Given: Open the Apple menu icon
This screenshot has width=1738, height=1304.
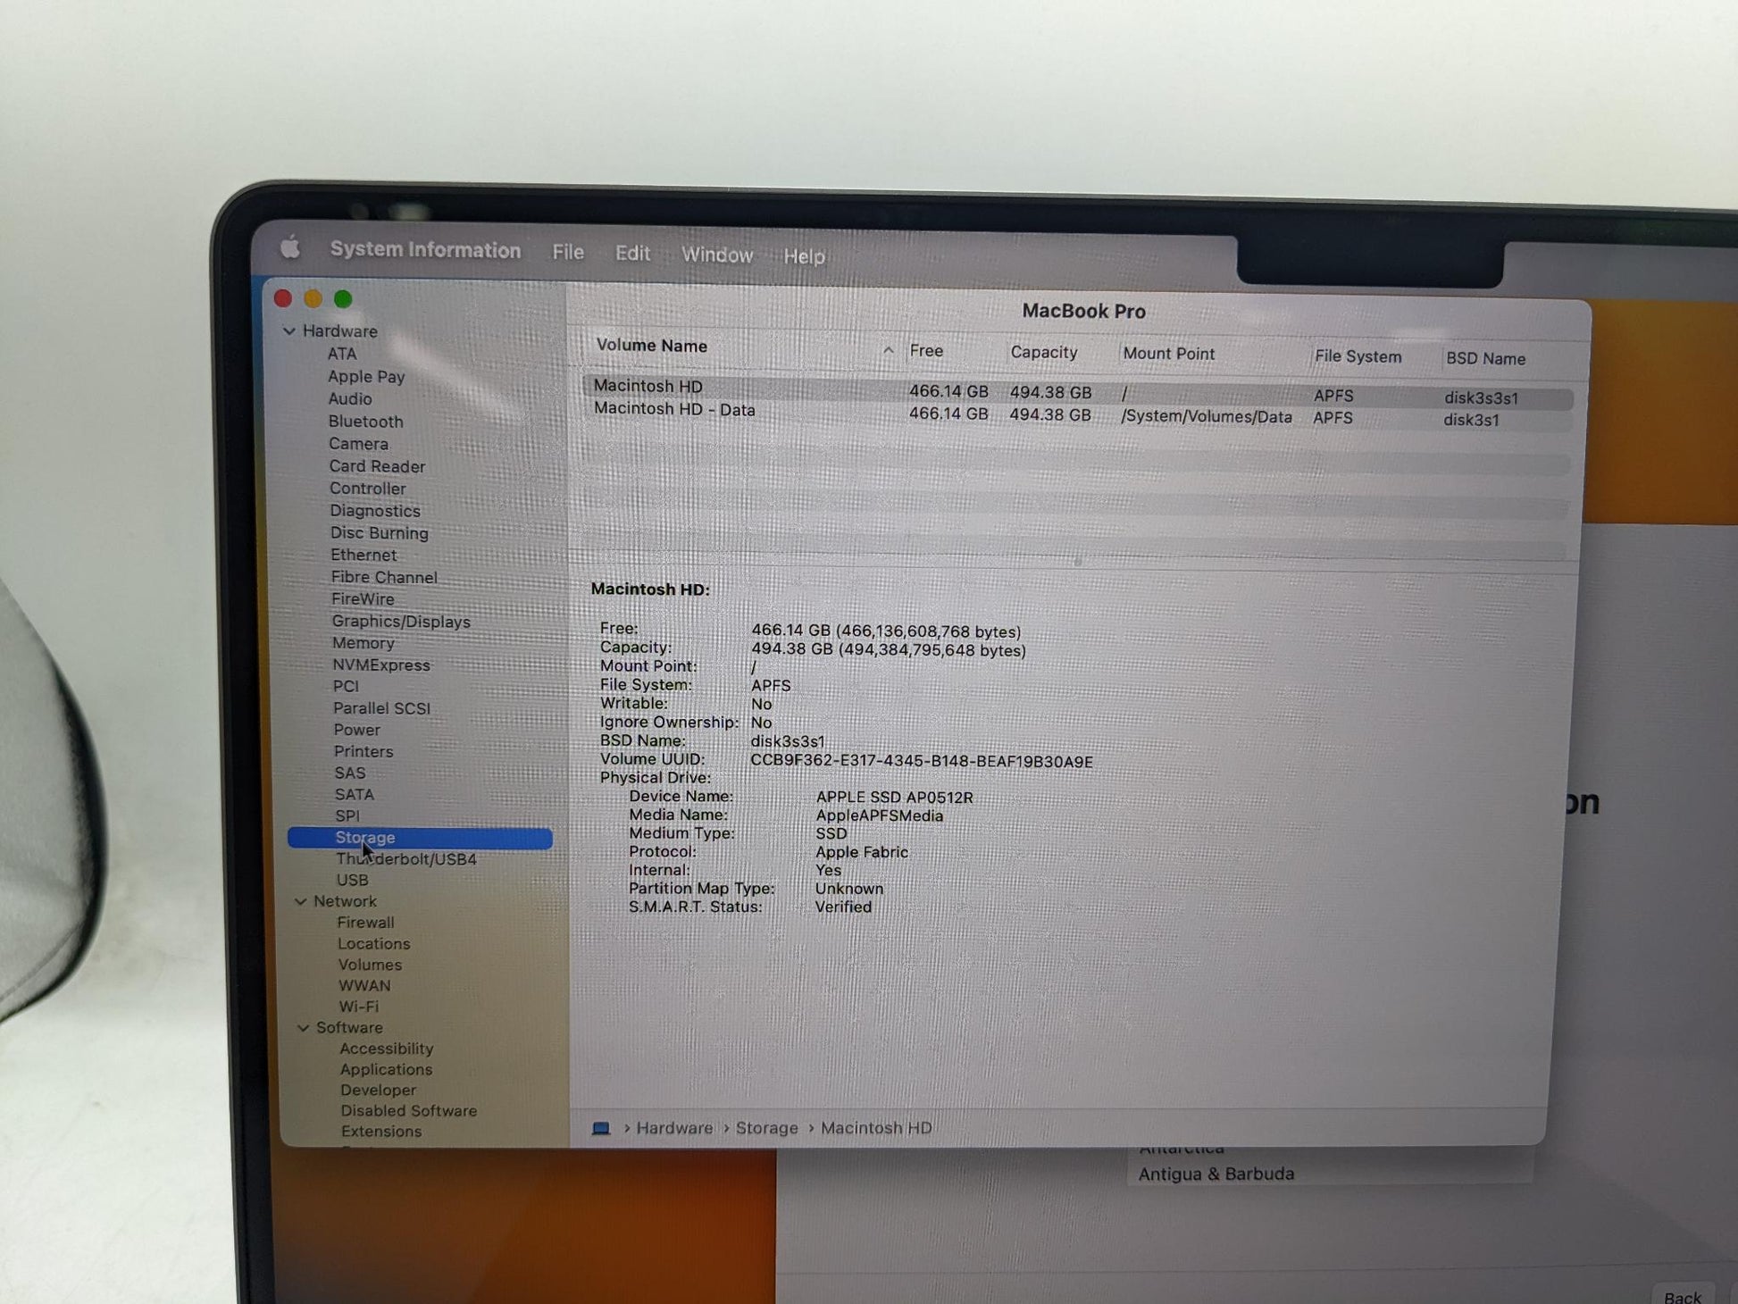Looking at the screenshot, I should (x=290, y=247).
